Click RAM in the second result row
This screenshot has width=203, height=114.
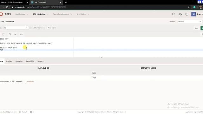point(94,78)
